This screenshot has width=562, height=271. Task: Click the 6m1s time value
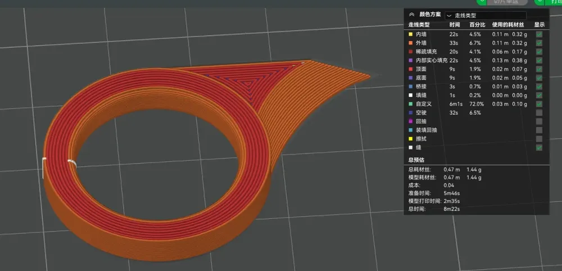(x=456, y=104)
